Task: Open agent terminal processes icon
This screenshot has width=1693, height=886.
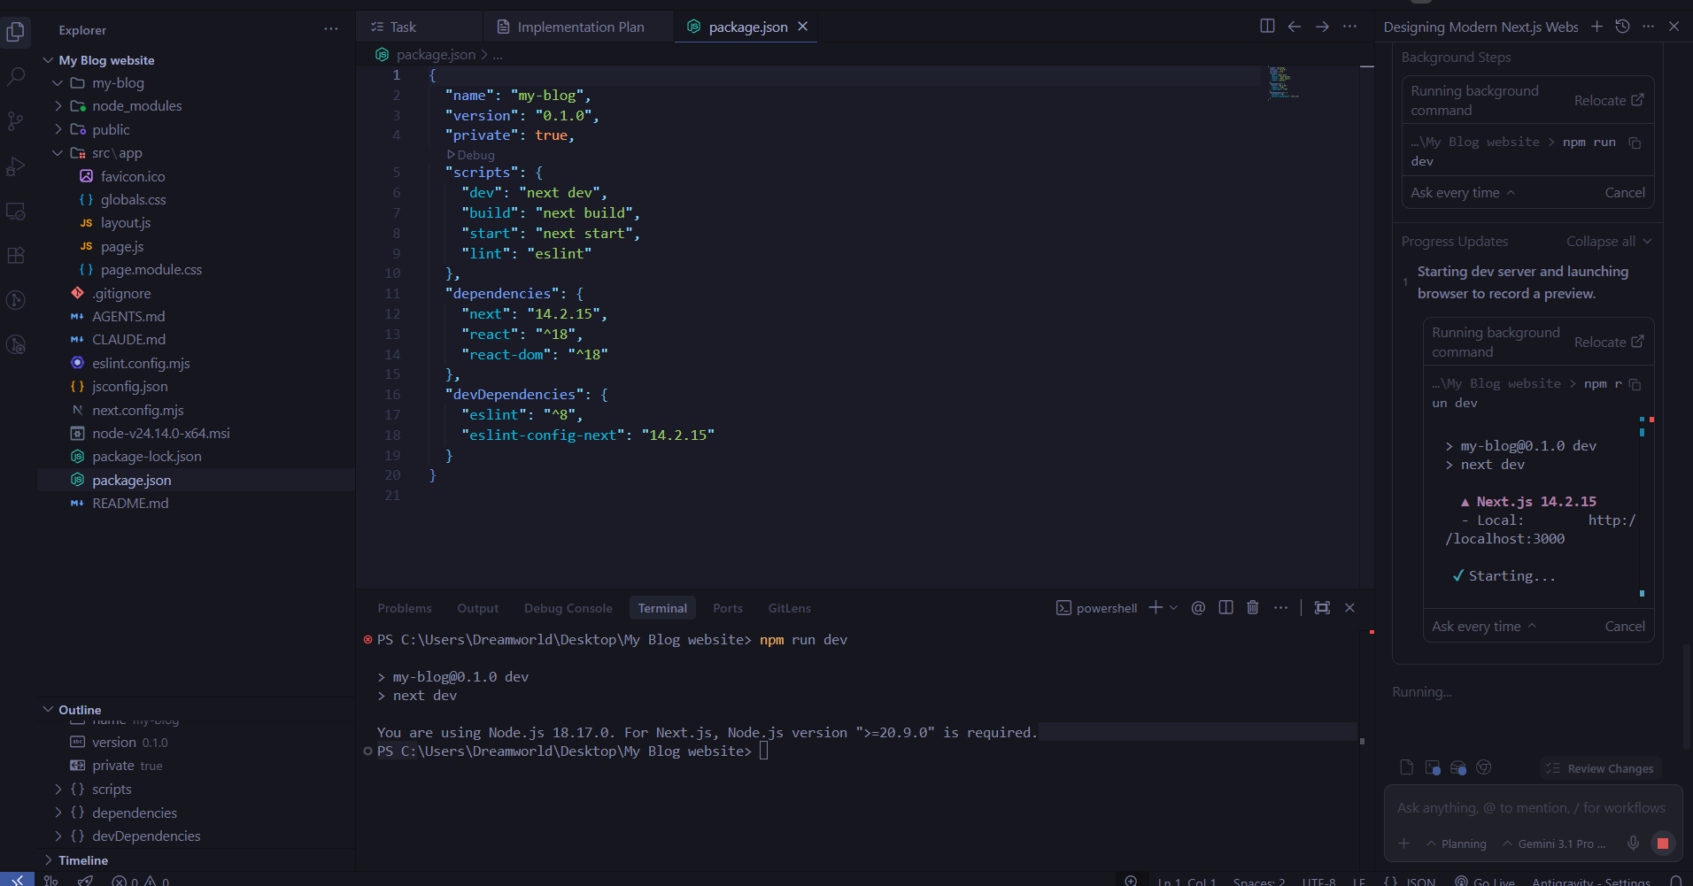Action: click(1433, 767)
